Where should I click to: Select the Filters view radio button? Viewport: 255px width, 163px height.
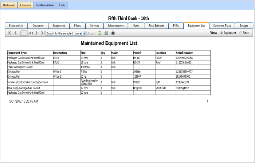click(x=240, y=33)
